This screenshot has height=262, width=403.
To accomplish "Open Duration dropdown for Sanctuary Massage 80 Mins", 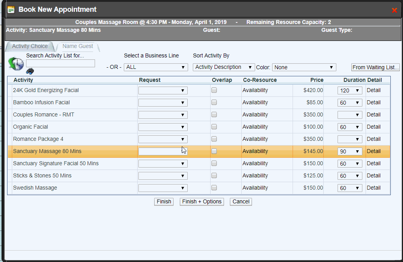I will tap(350, 151).
